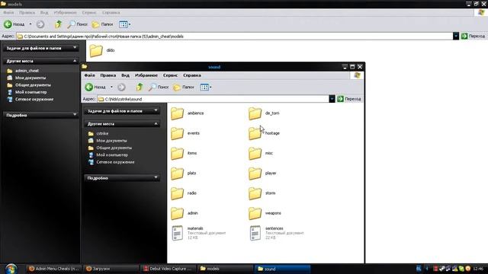Open Search (Поиск) in sound window
The width and height of the screenshot is (488, 274).
(159, 88)
